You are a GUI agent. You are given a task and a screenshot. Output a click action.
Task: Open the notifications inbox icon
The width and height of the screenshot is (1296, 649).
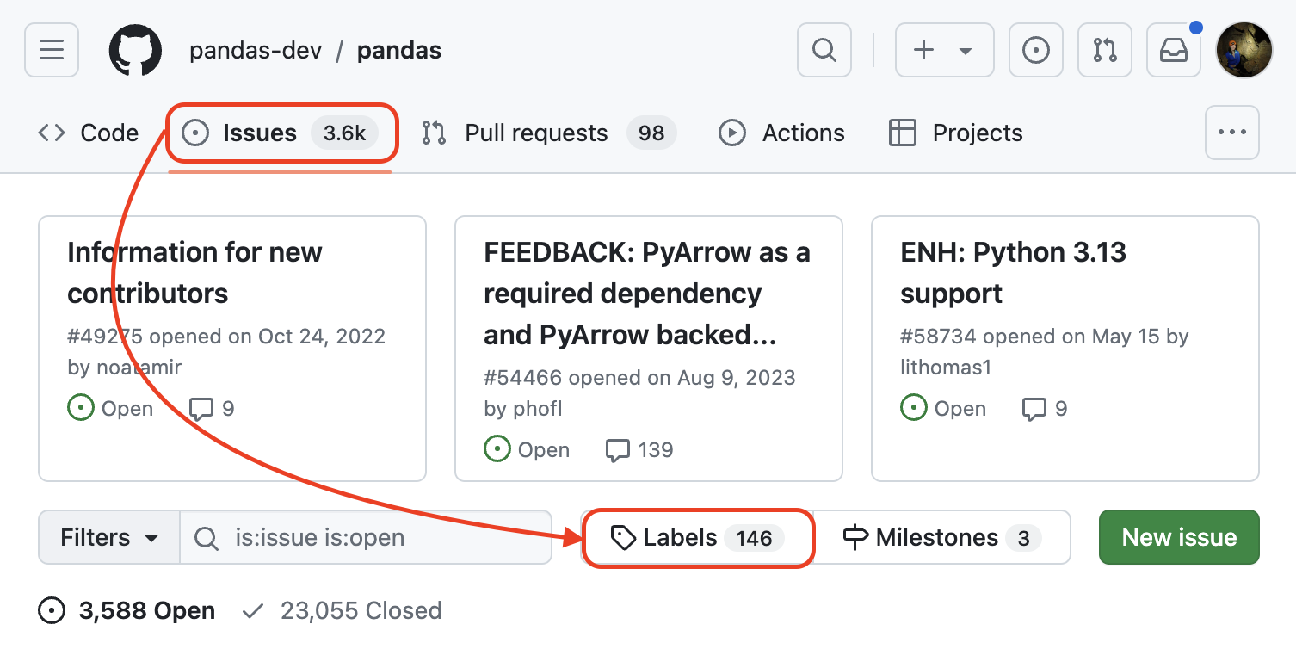[x=1174, y=50]
